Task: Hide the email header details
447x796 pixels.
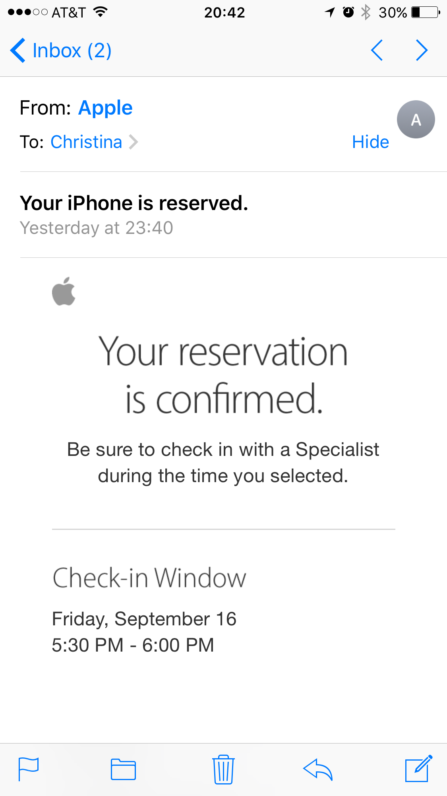Action: 370,142
